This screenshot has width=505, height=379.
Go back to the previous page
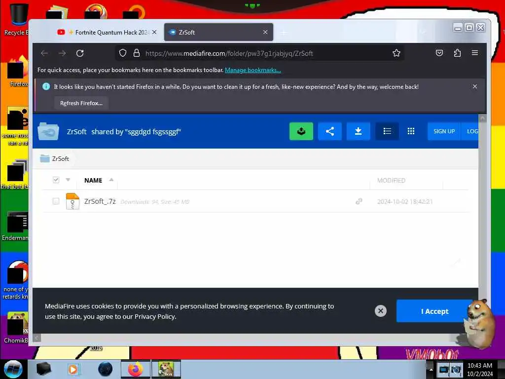point(44,53)
